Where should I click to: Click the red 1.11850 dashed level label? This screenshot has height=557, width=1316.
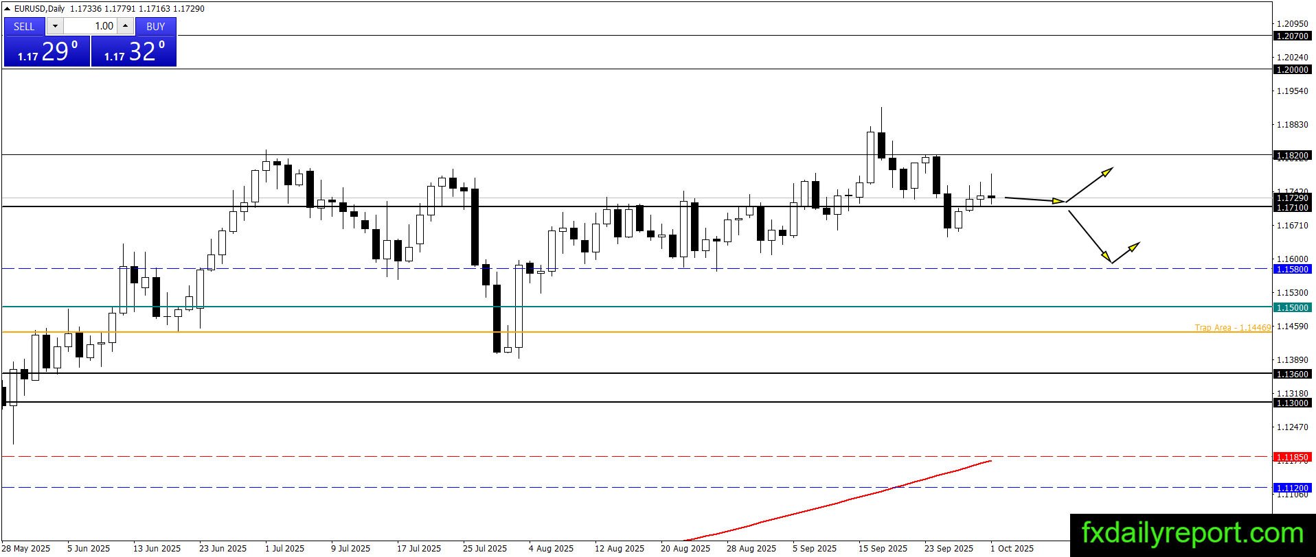click(1292, 457)
